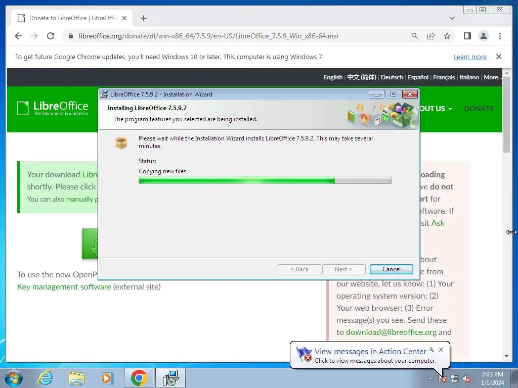Switch site language to Français
Screen dimensions: 518x388
click(444, 77)
